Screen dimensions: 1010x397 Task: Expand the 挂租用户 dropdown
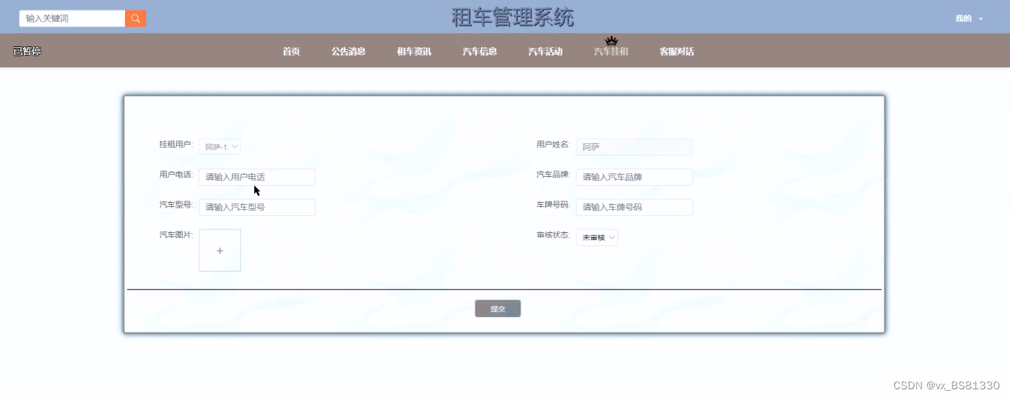pos(220,147)
